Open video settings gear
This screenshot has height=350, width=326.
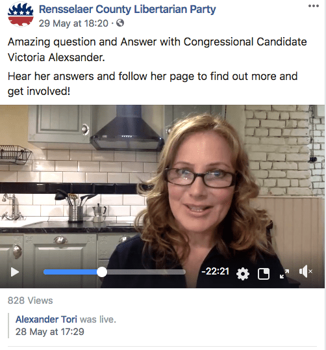point(243,273)
